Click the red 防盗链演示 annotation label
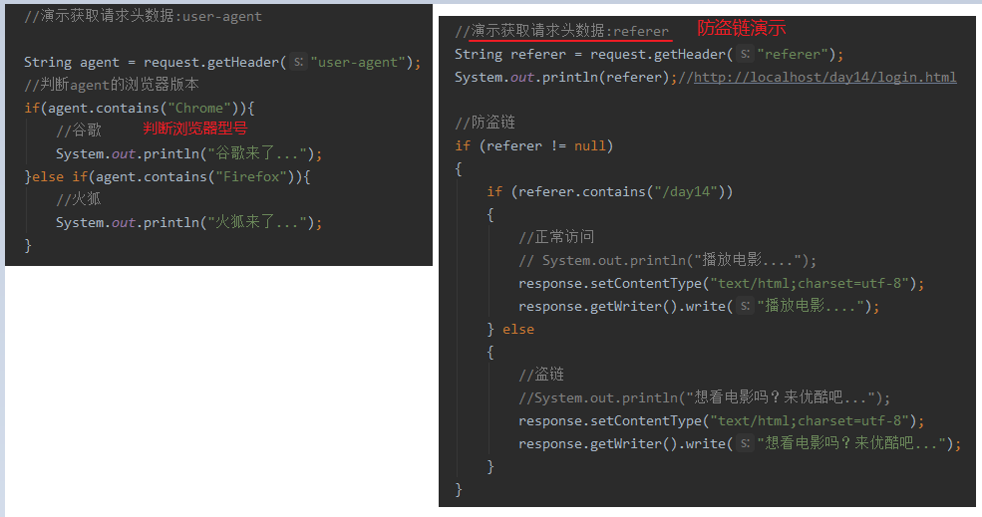982x517 pixels. tap(742, 28)
